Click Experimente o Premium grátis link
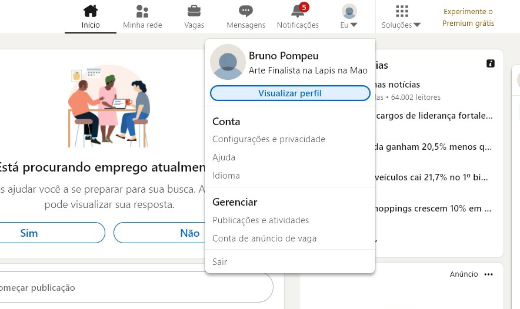This screenshot has width=520, height=309. coord(468,17)
